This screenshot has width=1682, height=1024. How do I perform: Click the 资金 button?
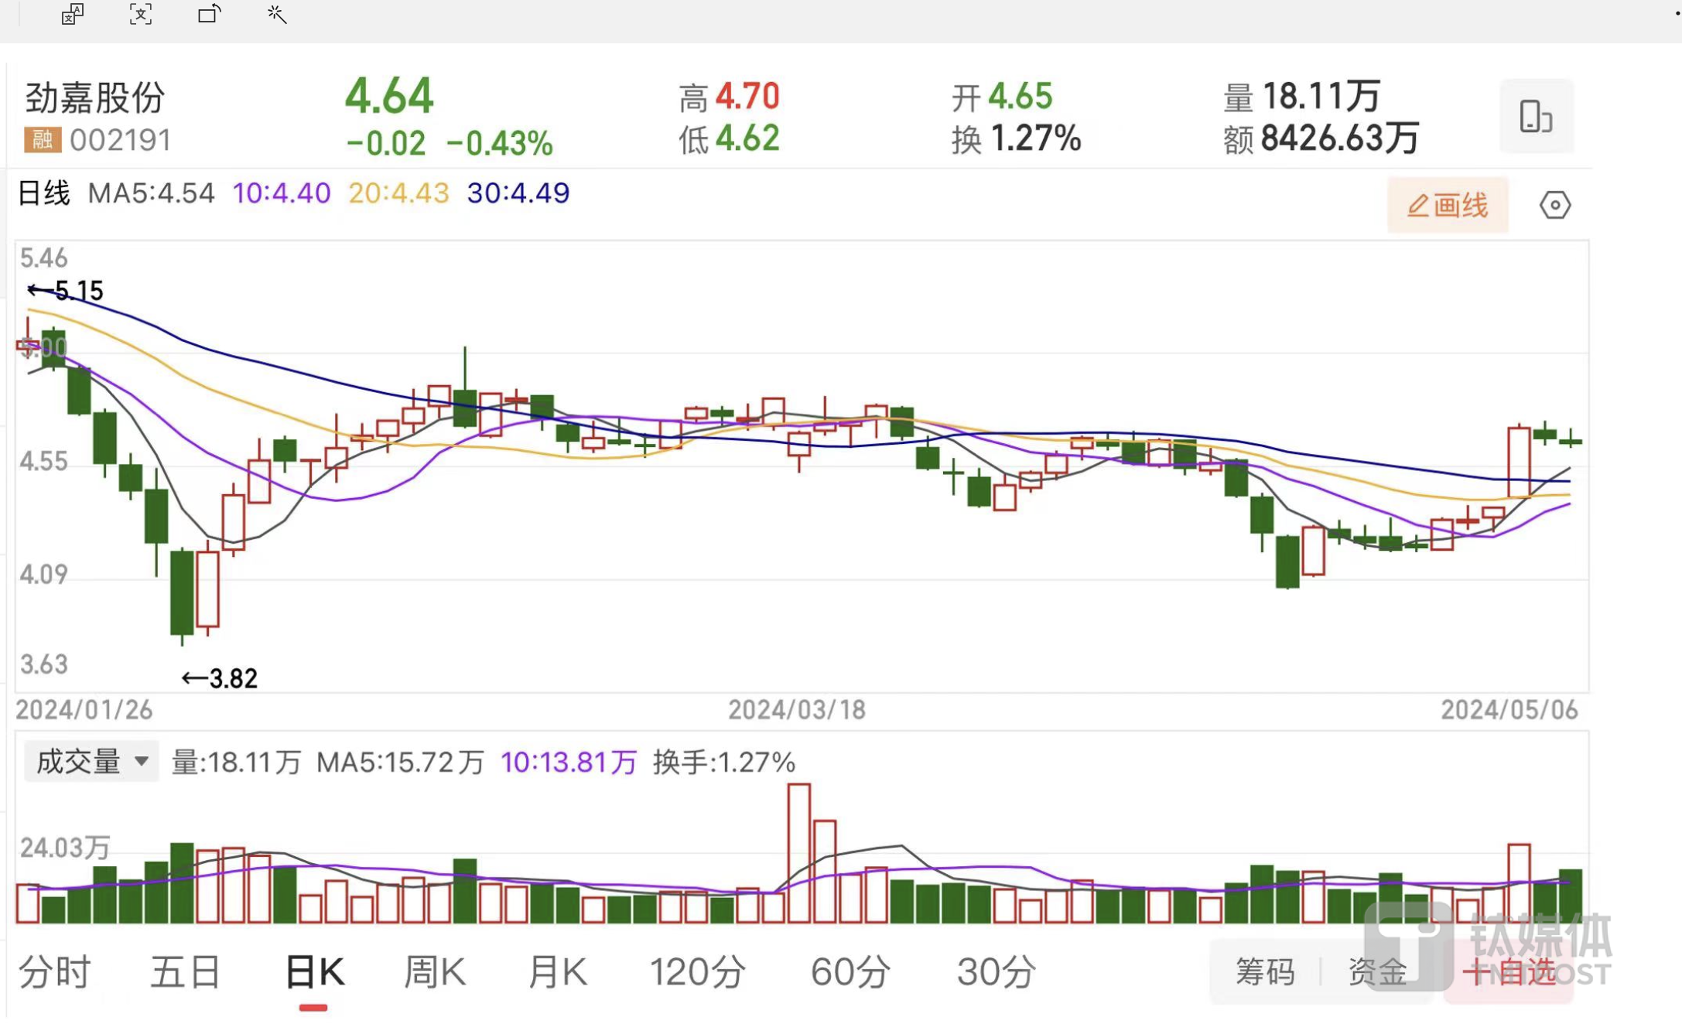1377,971
